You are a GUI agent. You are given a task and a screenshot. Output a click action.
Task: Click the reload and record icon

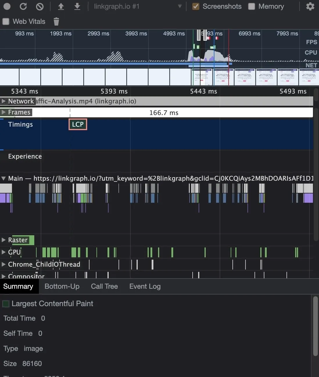tap(23, 6)
